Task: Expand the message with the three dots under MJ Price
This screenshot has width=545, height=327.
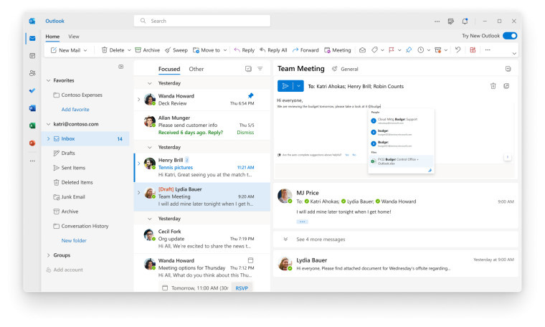Action: (x=302, y=222)
